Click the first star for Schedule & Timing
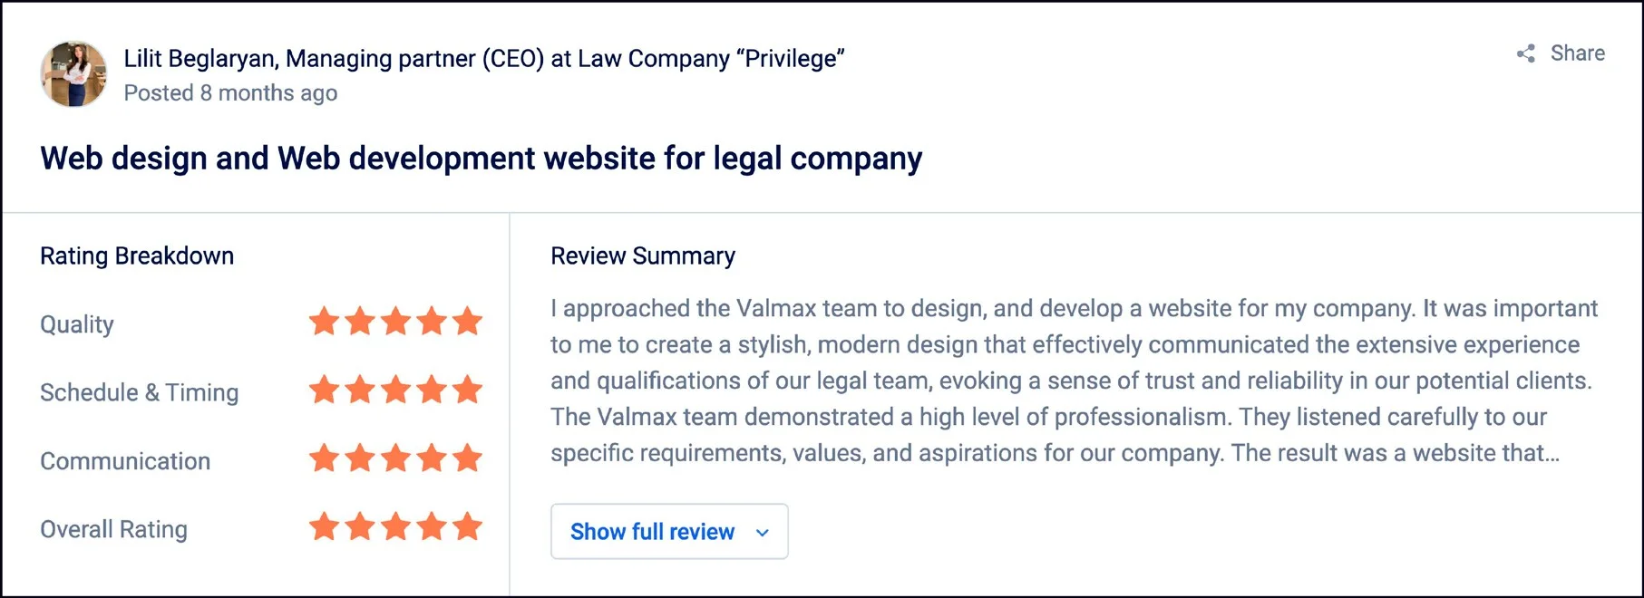 click(x=324, y=390)
